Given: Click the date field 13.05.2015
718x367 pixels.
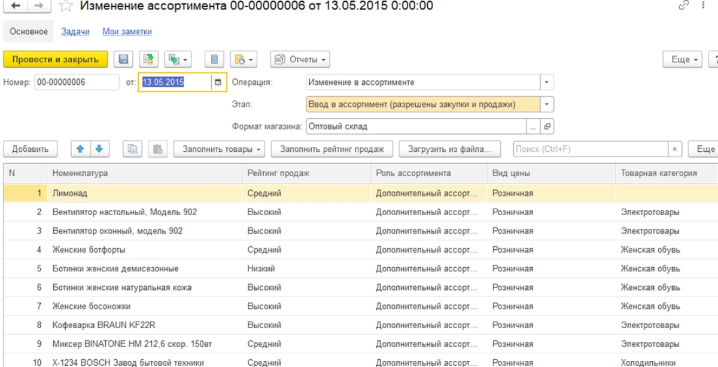Looking at the screenshot, I should click(175, 82).
